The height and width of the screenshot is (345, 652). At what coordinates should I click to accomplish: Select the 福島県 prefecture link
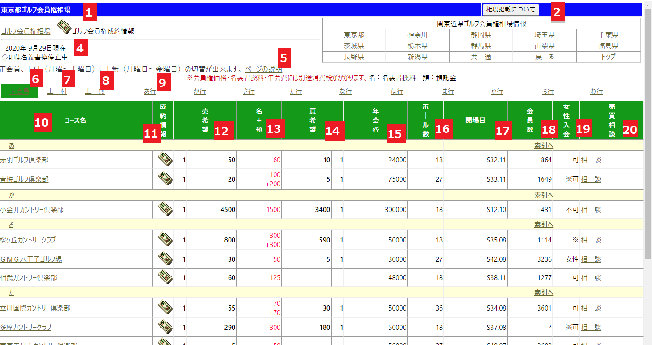608,46
